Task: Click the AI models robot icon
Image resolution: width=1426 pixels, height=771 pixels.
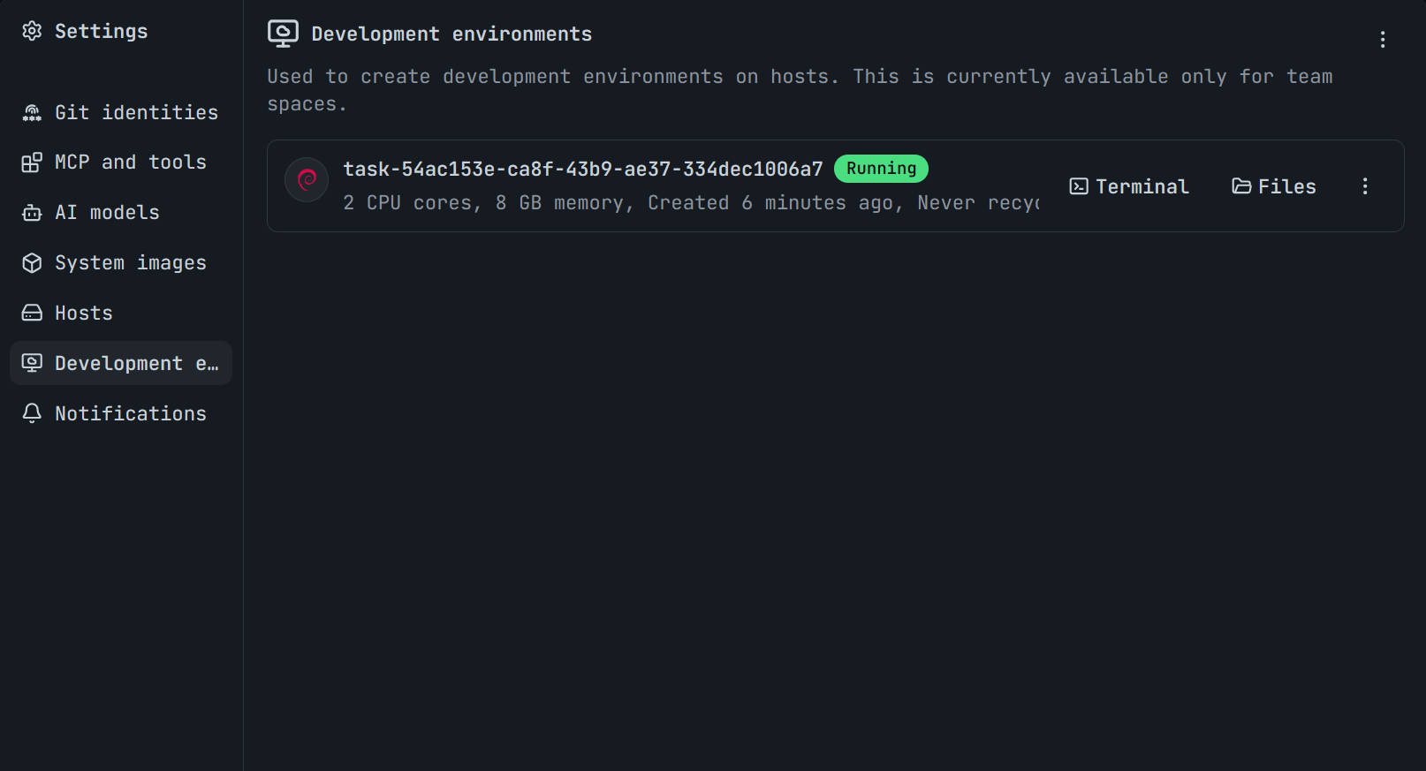Action: 32,213
